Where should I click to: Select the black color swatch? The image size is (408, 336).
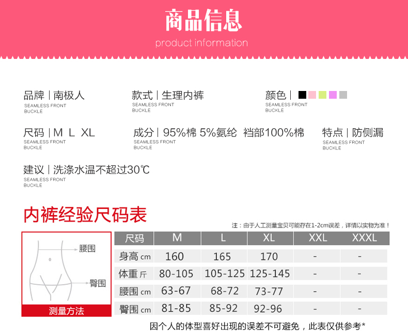click(x=302, y=95)
